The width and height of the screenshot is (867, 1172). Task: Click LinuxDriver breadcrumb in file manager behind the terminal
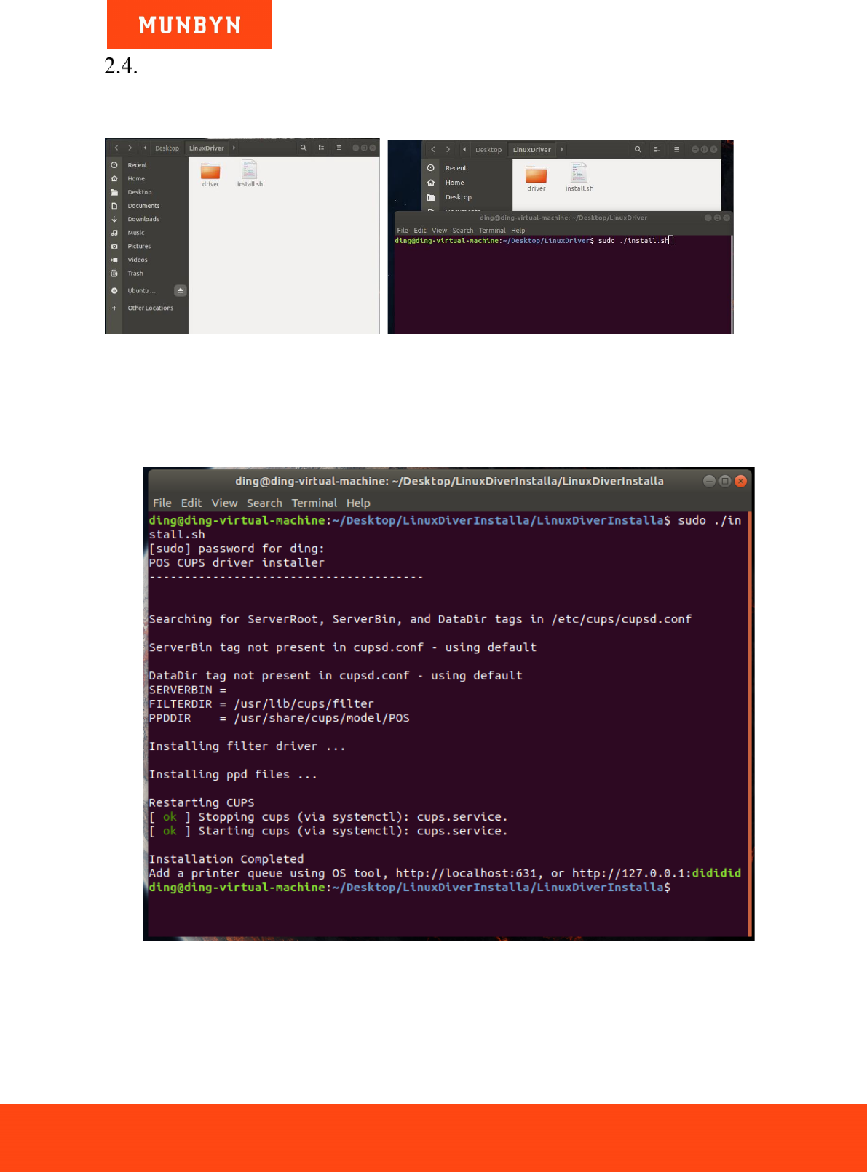532,150
